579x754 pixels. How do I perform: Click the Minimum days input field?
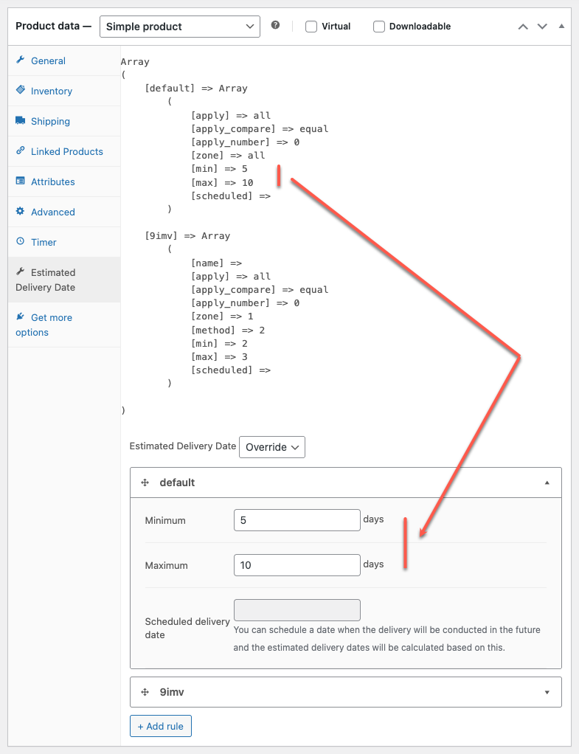(297, 520)
